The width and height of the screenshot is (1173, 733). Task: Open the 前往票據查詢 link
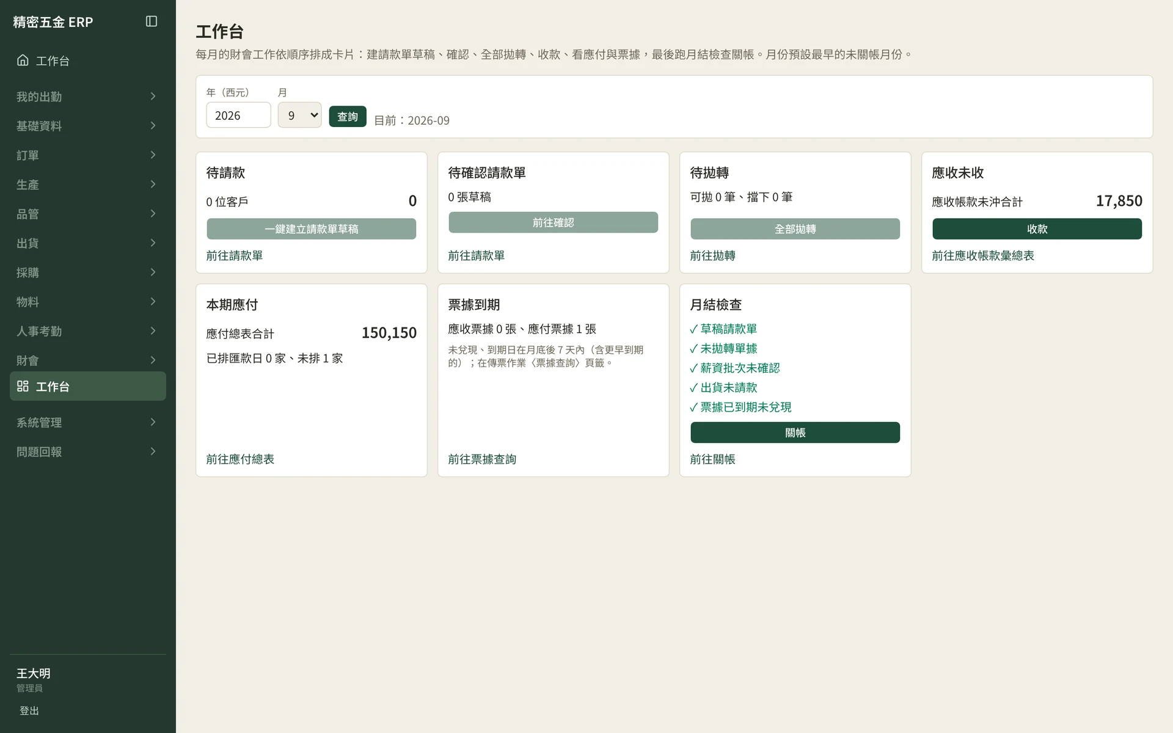482,459
